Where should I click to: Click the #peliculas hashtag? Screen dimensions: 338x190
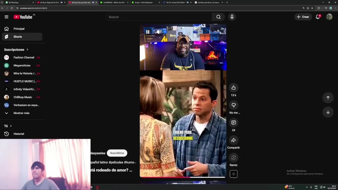pos(116,162)
